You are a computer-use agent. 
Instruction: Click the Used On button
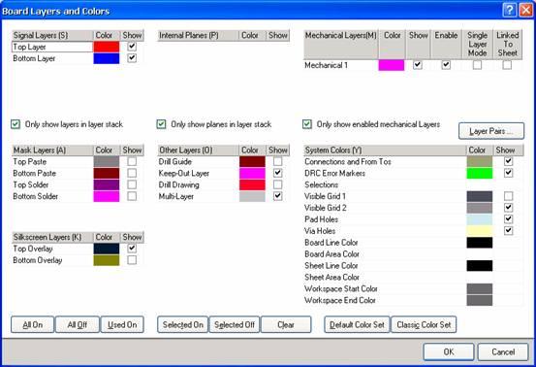point(122,324)
